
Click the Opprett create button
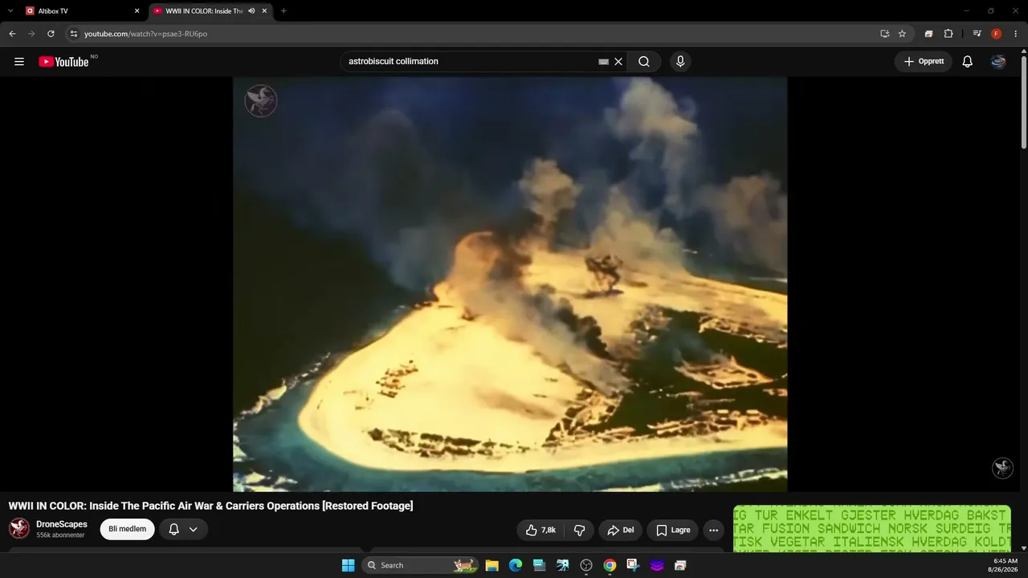[924, 62]
